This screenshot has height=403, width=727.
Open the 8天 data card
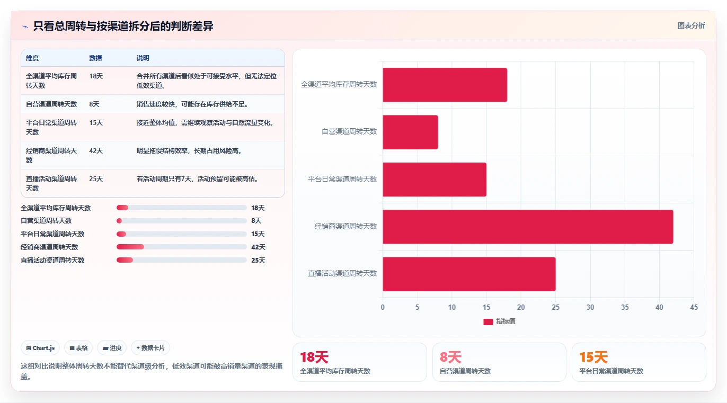(x=499, y=362)
